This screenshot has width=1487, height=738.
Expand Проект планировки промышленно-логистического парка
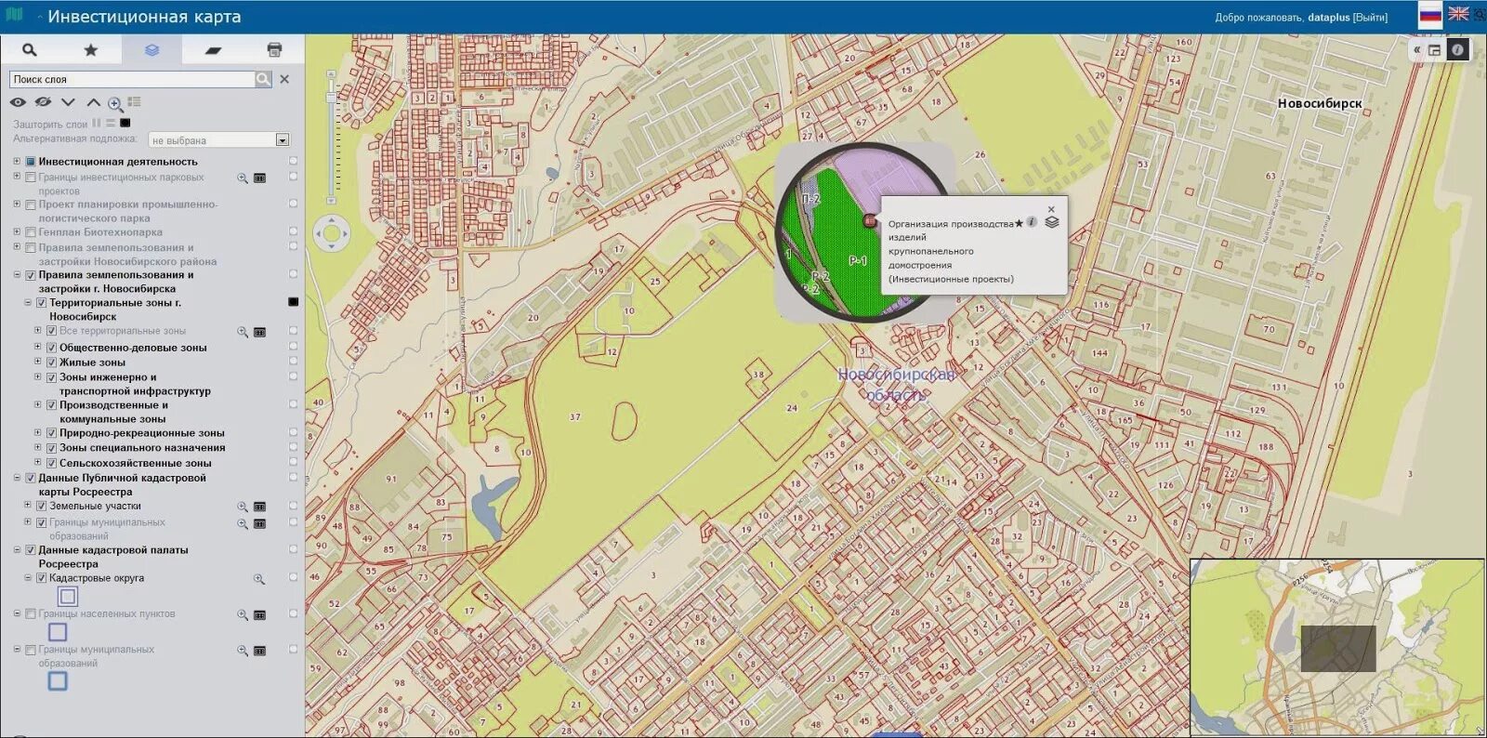[x=17, y=204]
